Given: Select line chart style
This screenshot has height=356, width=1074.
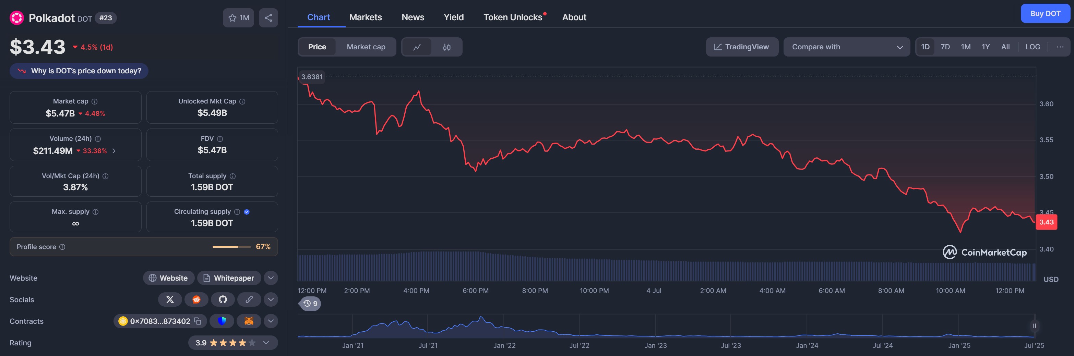Looking at the screenshot, I should [x=417, y=47].
